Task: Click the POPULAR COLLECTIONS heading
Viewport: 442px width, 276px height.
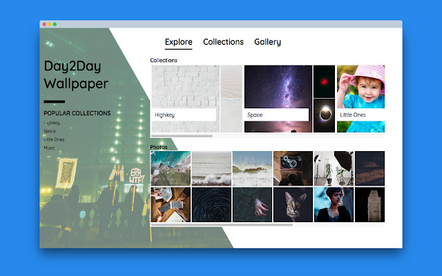Action: click(77, 113)
